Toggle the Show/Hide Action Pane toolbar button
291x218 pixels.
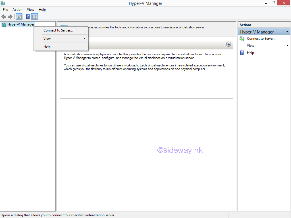tap(35, 16)
